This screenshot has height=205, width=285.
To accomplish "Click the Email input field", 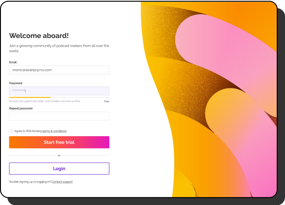I will pos(59,70).
